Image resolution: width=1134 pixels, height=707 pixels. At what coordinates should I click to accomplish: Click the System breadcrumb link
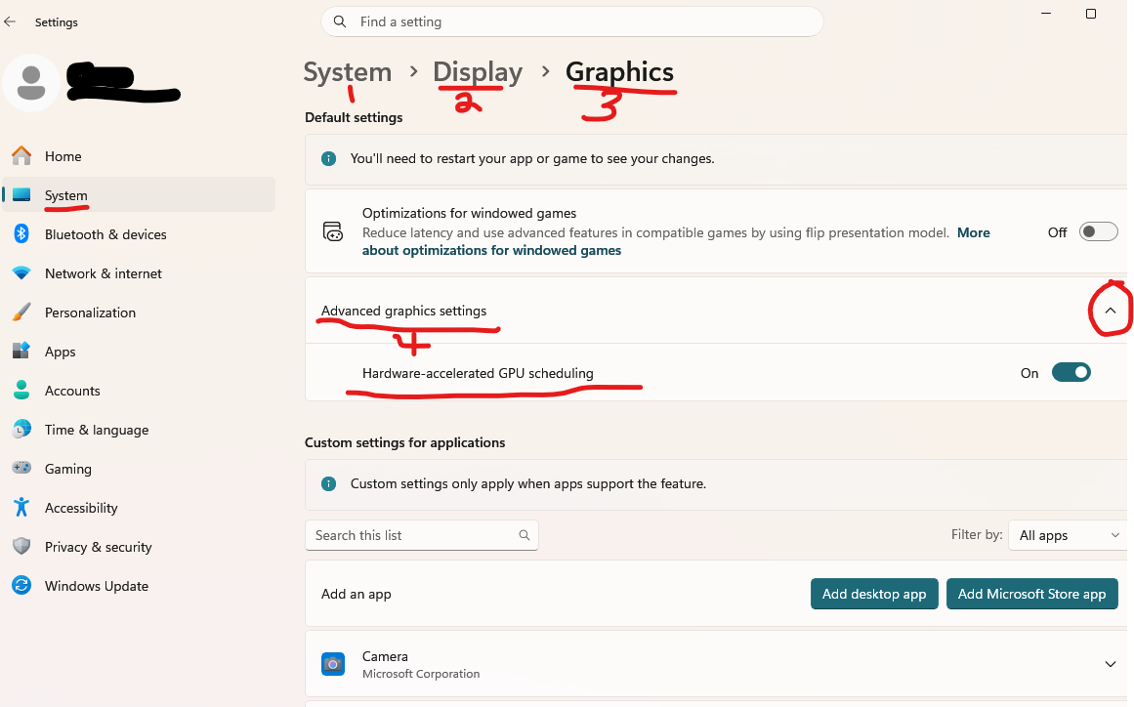[x=347, y=71]
